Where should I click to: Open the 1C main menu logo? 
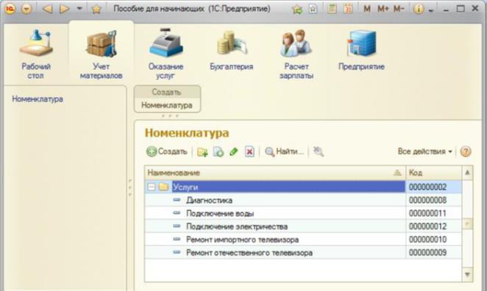[x=10, y=9]
